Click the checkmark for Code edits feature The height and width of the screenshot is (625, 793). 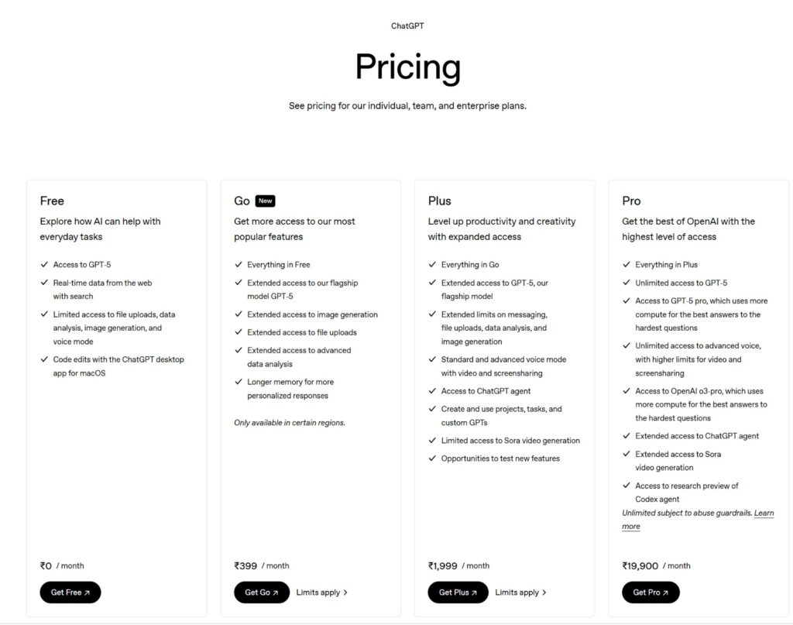click(45, 359)
